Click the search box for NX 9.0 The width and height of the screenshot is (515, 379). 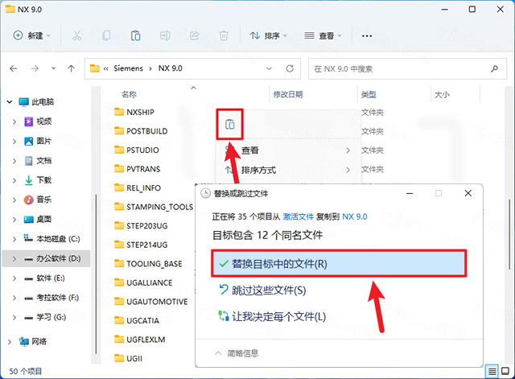click(407, 68)
